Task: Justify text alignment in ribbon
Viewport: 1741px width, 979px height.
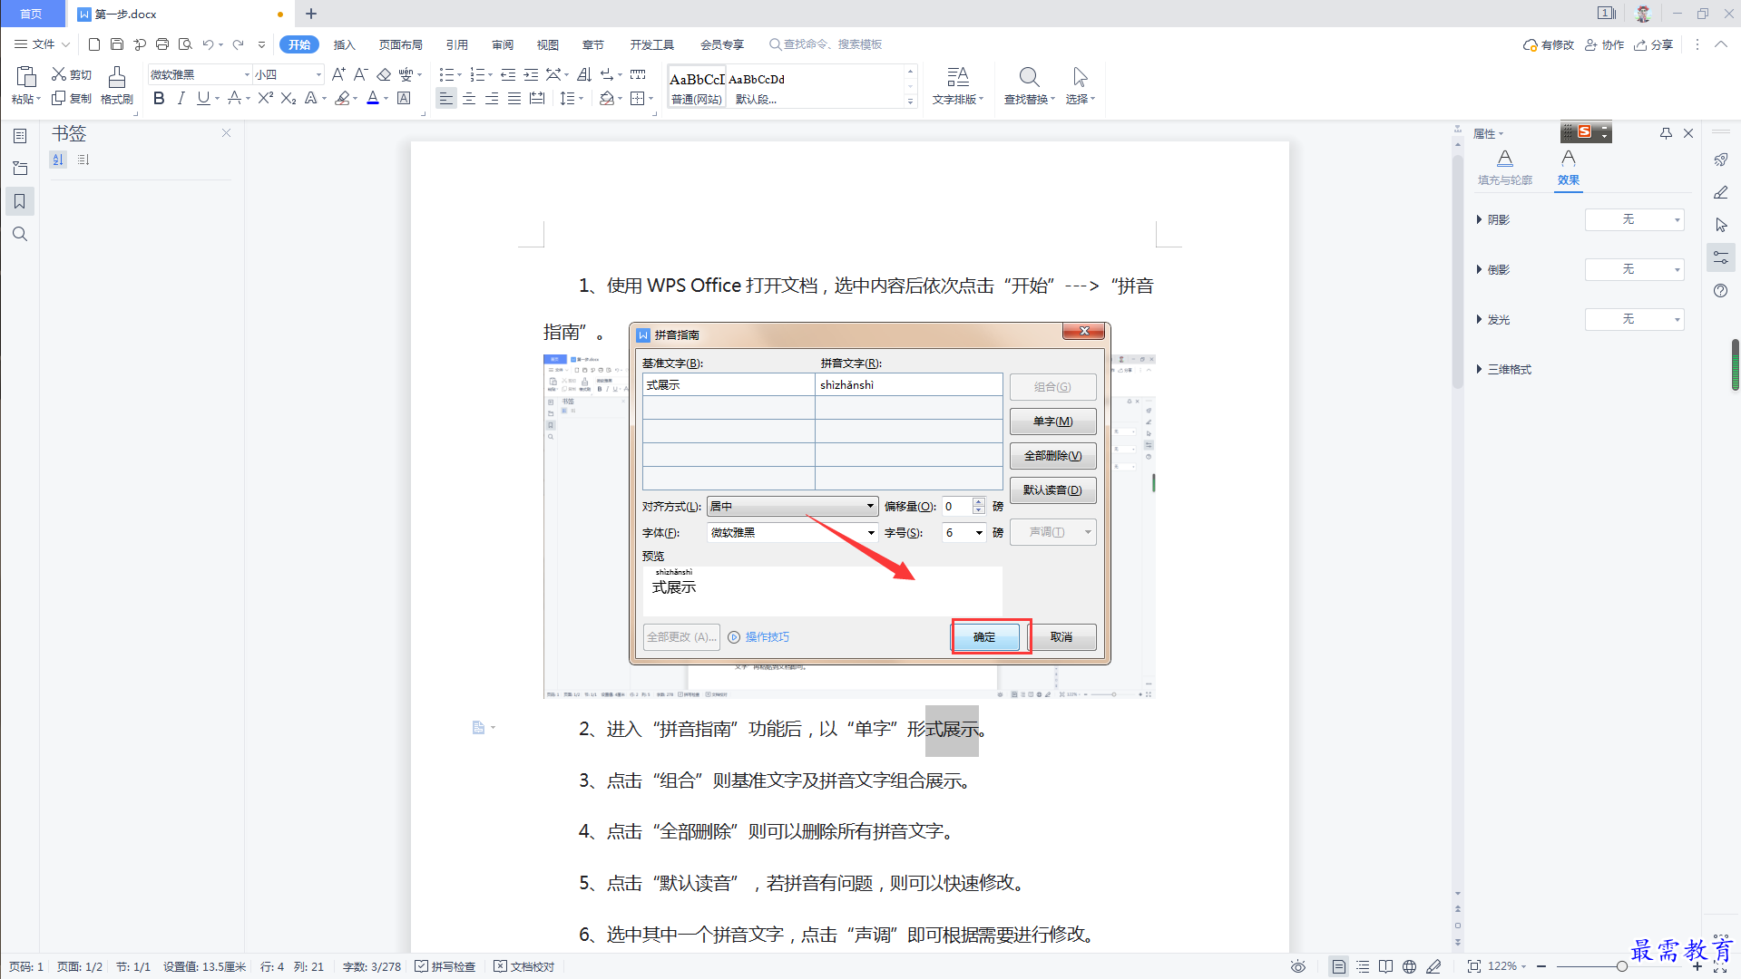Action: click(514, 98)
